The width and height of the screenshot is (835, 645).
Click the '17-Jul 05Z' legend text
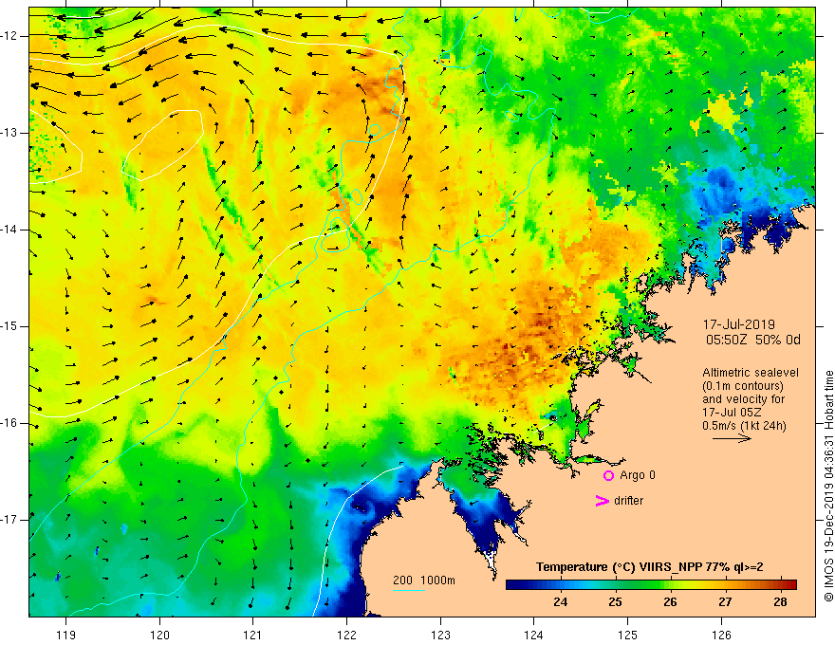pos(732,413)
